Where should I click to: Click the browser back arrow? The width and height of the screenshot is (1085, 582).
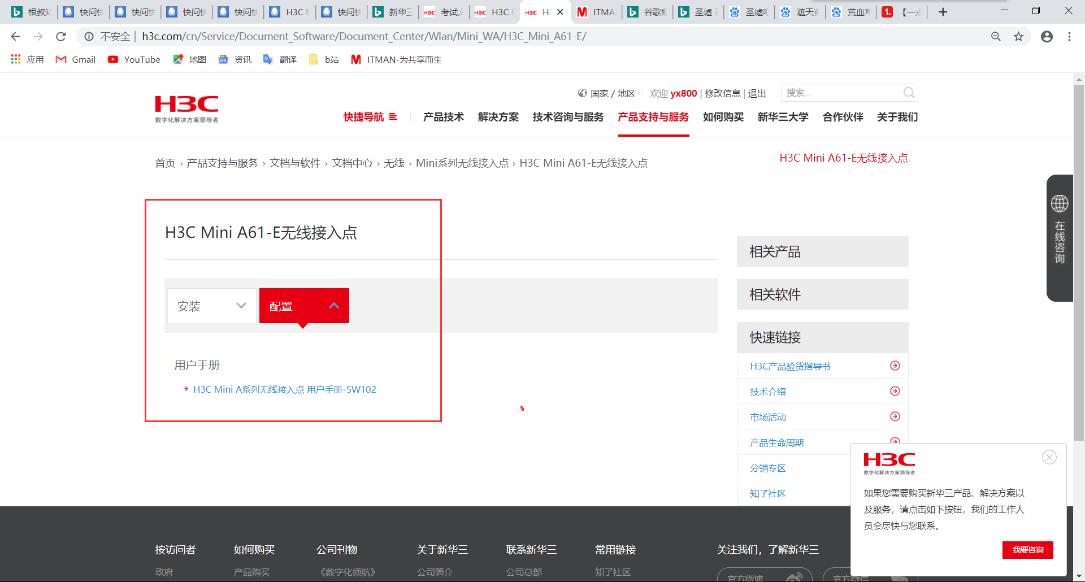(x=15, y=37)
